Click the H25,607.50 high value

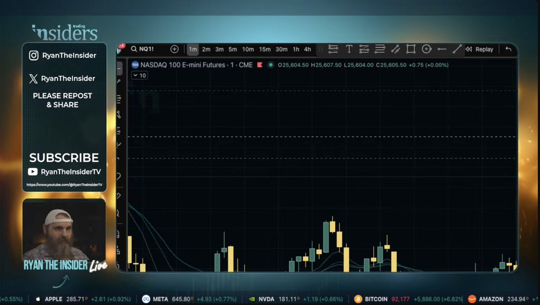pos(326,65)
